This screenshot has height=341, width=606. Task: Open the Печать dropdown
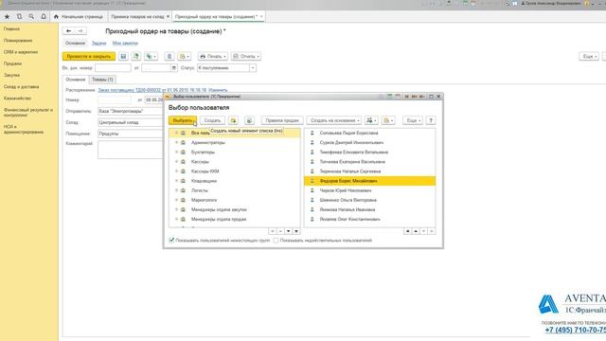[x=213, y=57]
